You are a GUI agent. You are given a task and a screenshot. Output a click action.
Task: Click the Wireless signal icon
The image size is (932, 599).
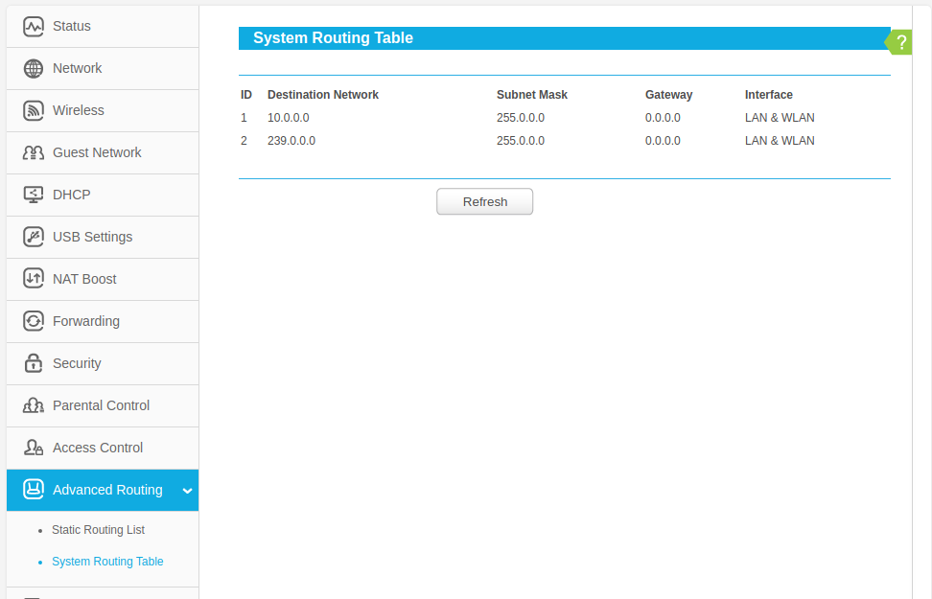click(34, 110)
